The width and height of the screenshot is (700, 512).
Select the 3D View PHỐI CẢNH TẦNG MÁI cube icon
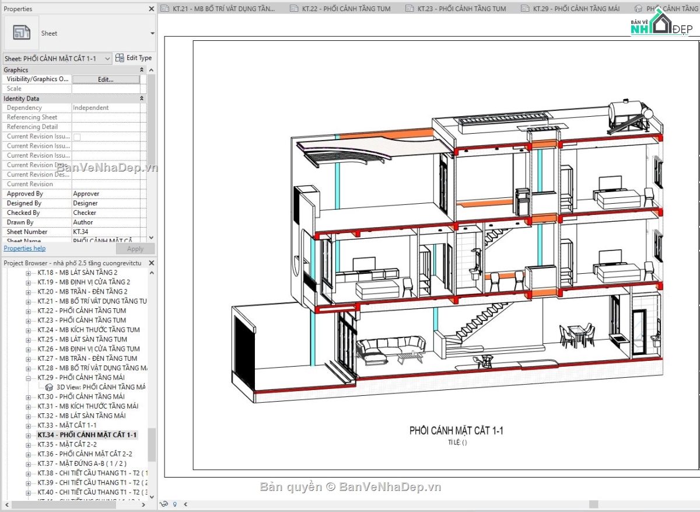pyautogui.click(x=50, y=387)
